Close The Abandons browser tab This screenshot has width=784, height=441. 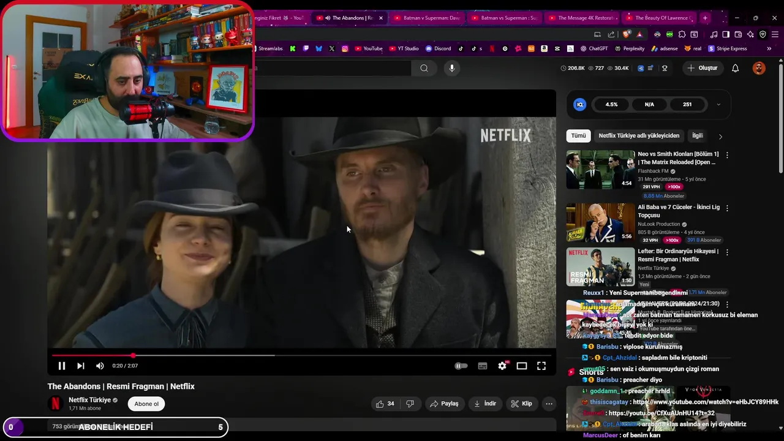click(380, 18)
